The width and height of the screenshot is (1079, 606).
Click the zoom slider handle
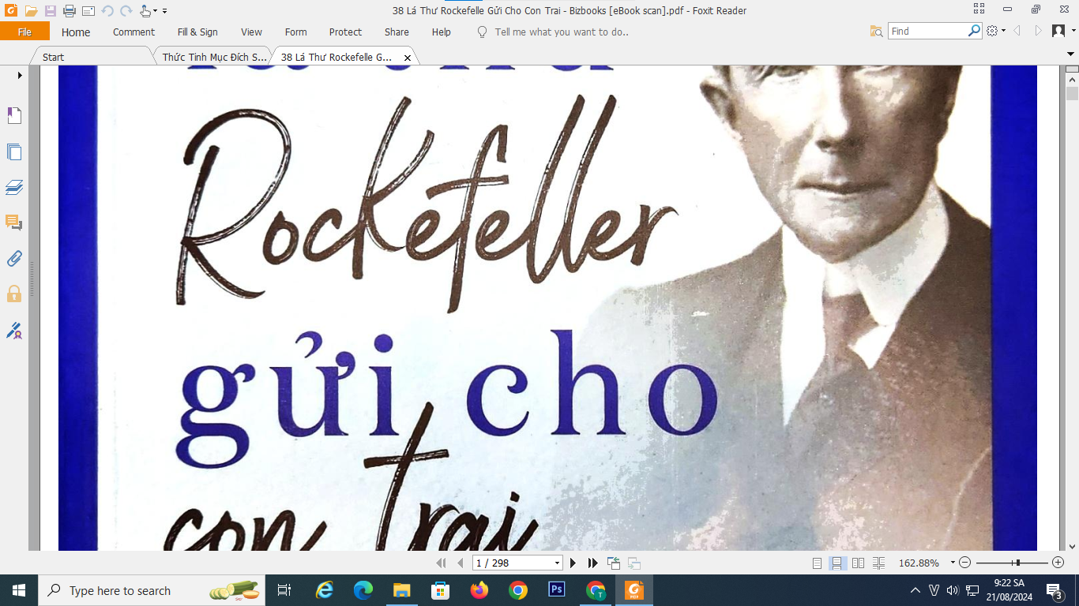point(1017,563)
